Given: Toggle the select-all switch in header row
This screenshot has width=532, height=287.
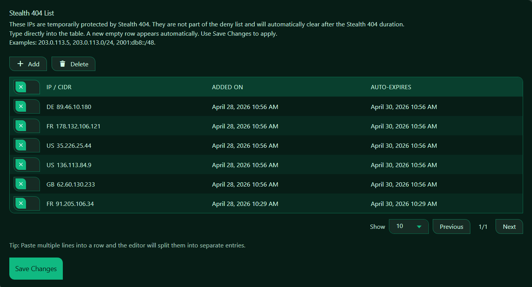Looking at the screenshot, I should point(26,87).
